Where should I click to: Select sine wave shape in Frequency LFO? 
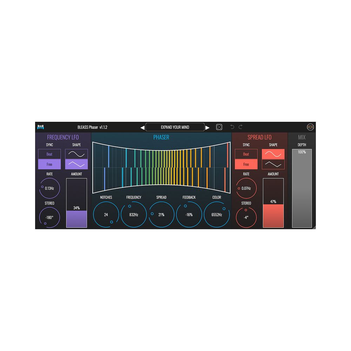77,154
